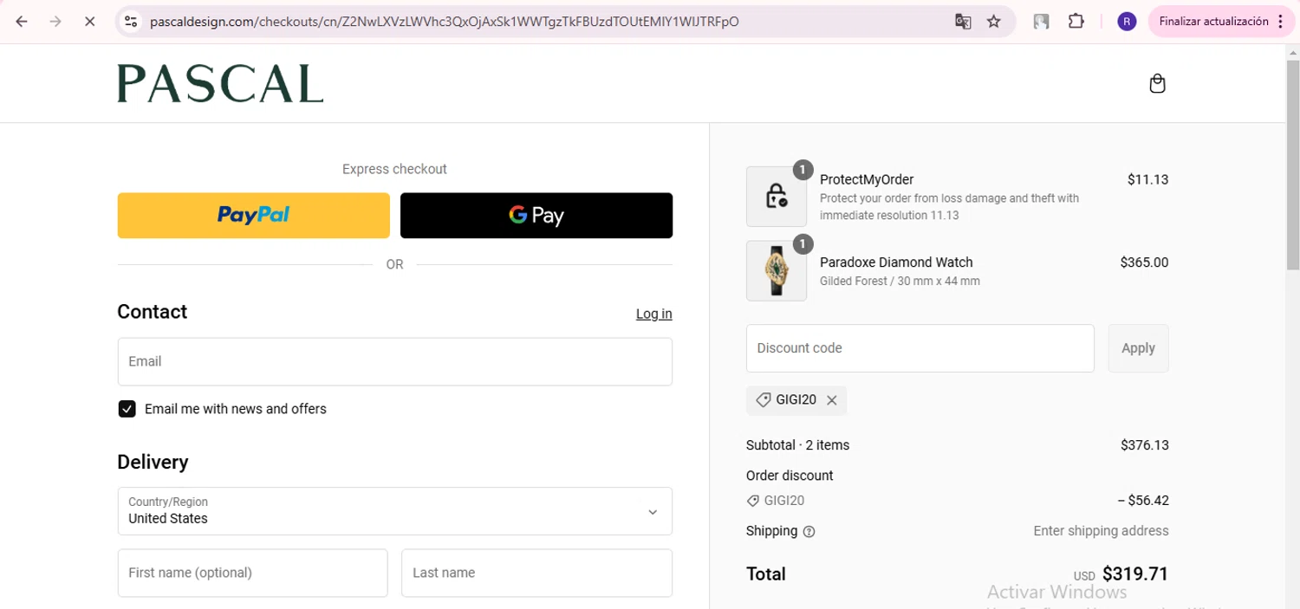The height and width of the screenshot is (609, 1300).
Task: Click the browser back arrow
Action: pos(22,22)
